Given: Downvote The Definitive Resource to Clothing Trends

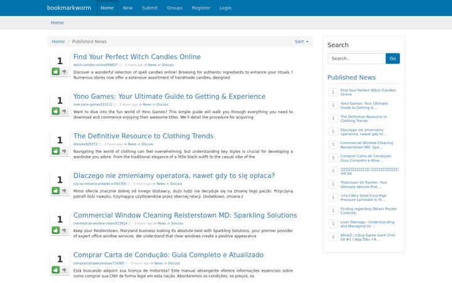Looking at the screenshot, I should click(64, 151).
